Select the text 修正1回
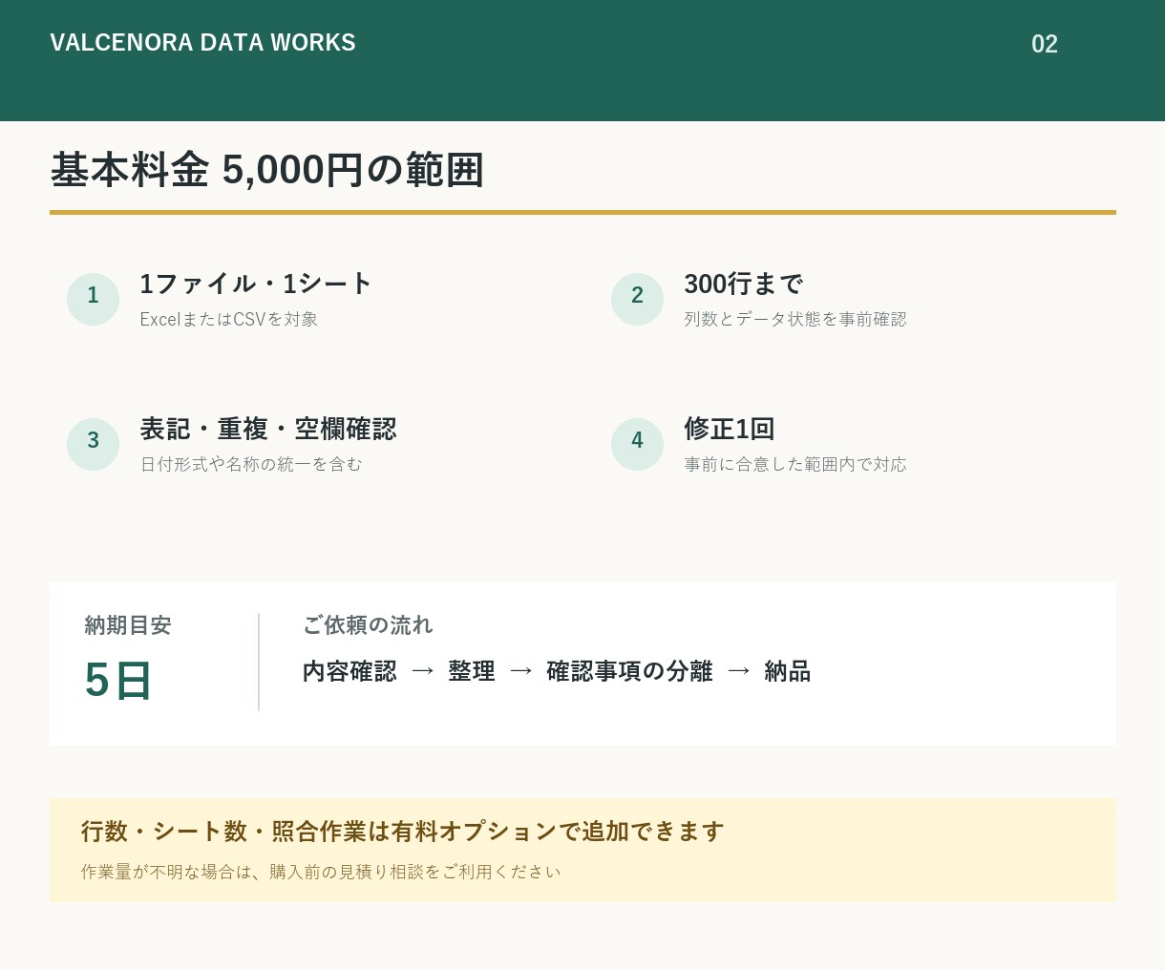 pos(730,429)
